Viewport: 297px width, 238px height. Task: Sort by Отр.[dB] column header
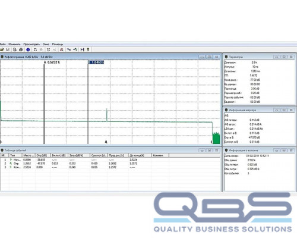[43, 155]
